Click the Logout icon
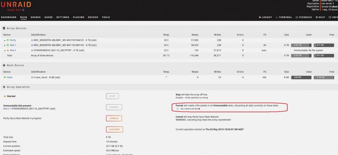 click(x=260, y=17)
